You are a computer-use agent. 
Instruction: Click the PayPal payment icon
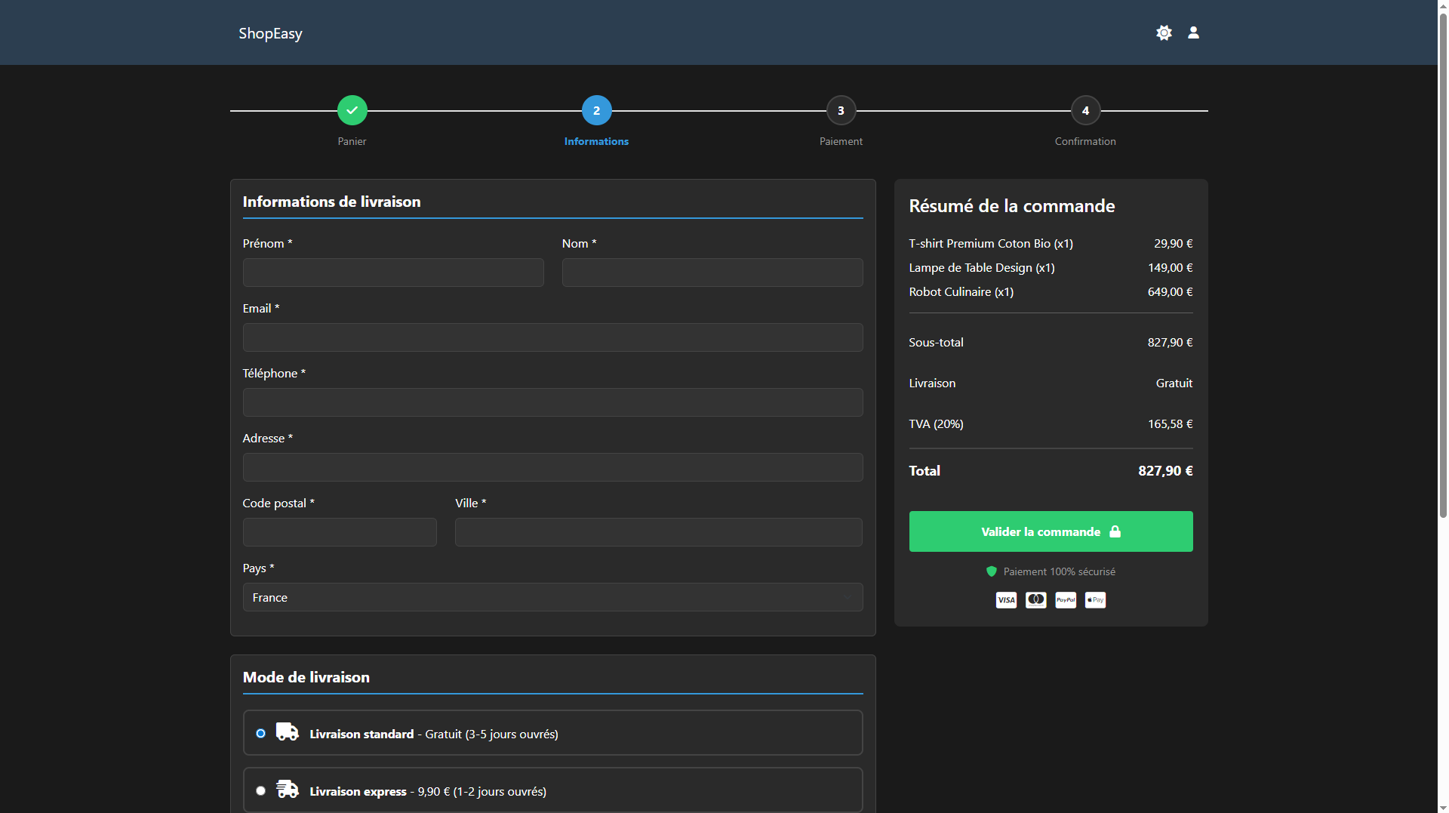coord(1065,599)
